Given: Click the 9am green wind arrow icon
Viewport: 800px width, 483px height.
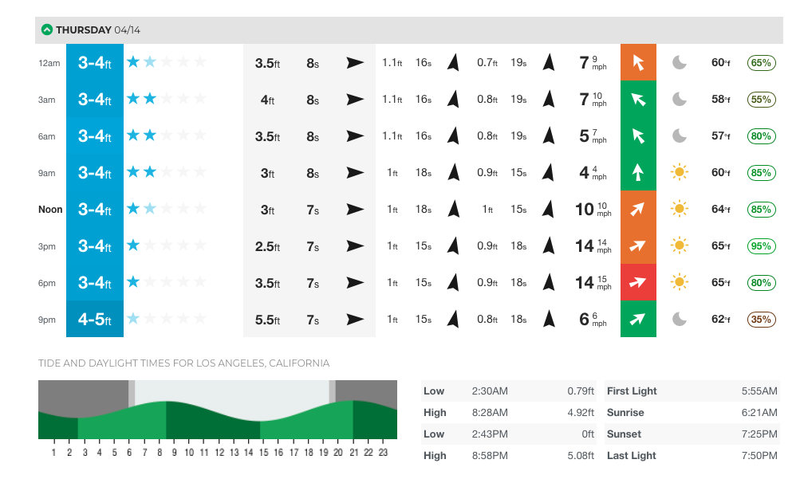Looking at the screenshot, I should click(x=638, y=172).
